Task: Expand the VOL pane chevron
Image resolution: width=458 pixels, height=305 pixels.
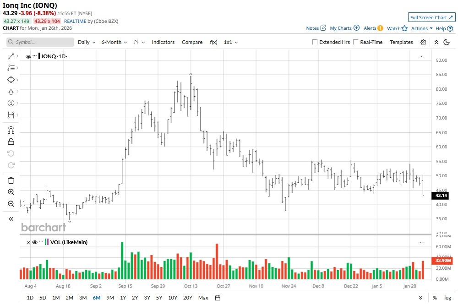Action: [421, 242]
